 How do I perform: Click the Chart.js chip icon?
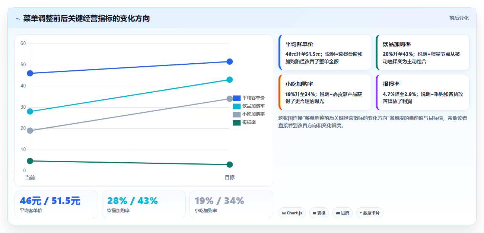tap(284, 213)
